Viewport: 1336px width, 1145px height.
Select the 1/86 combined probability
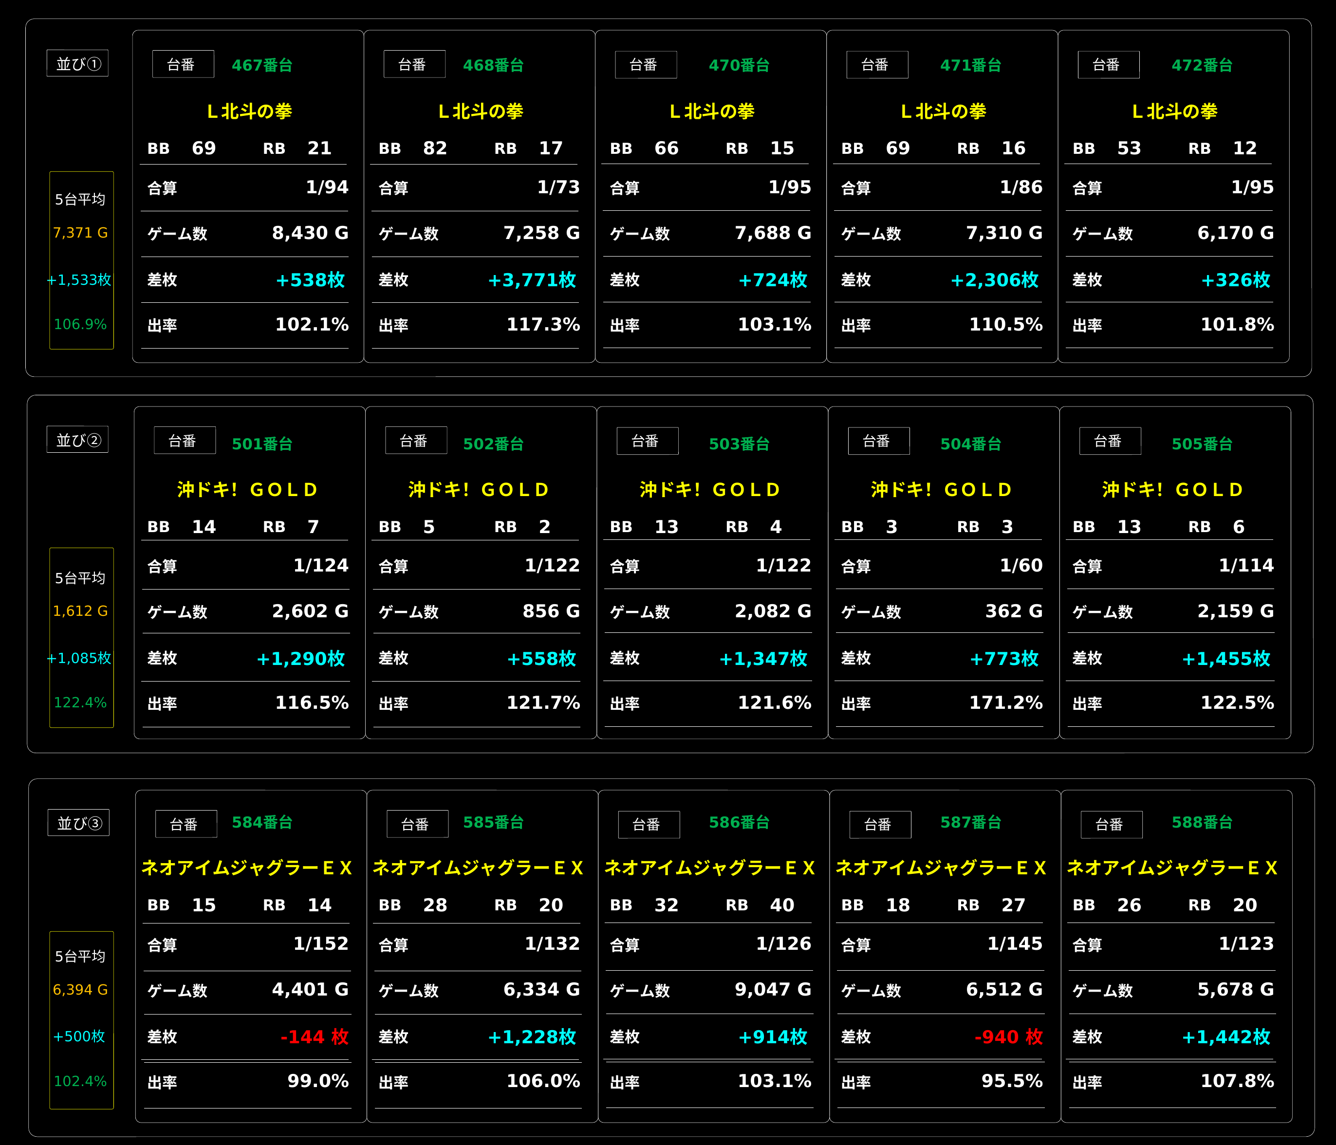[x=1021, y=187]
